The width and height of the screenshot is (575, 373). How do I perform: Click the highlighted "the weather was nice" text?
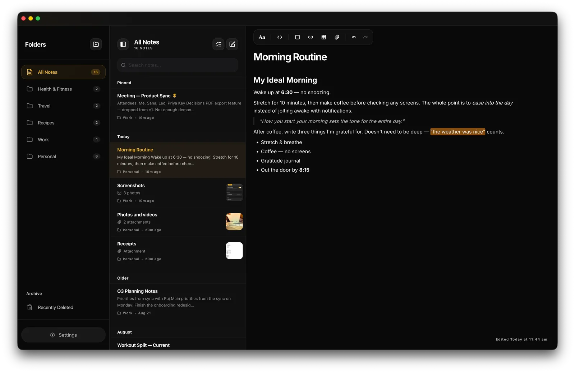point(457,132)
